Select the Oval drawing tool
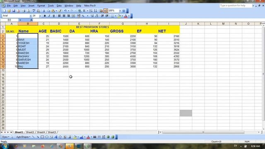 pos(47,137)
